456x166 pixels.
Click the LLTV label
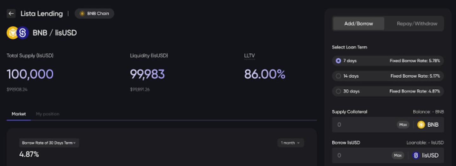(x=249, y=56)
